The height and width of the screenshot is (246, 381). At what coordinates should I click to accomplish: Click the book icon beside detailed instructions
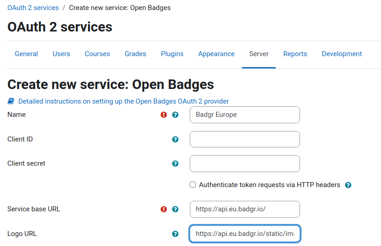11,101
